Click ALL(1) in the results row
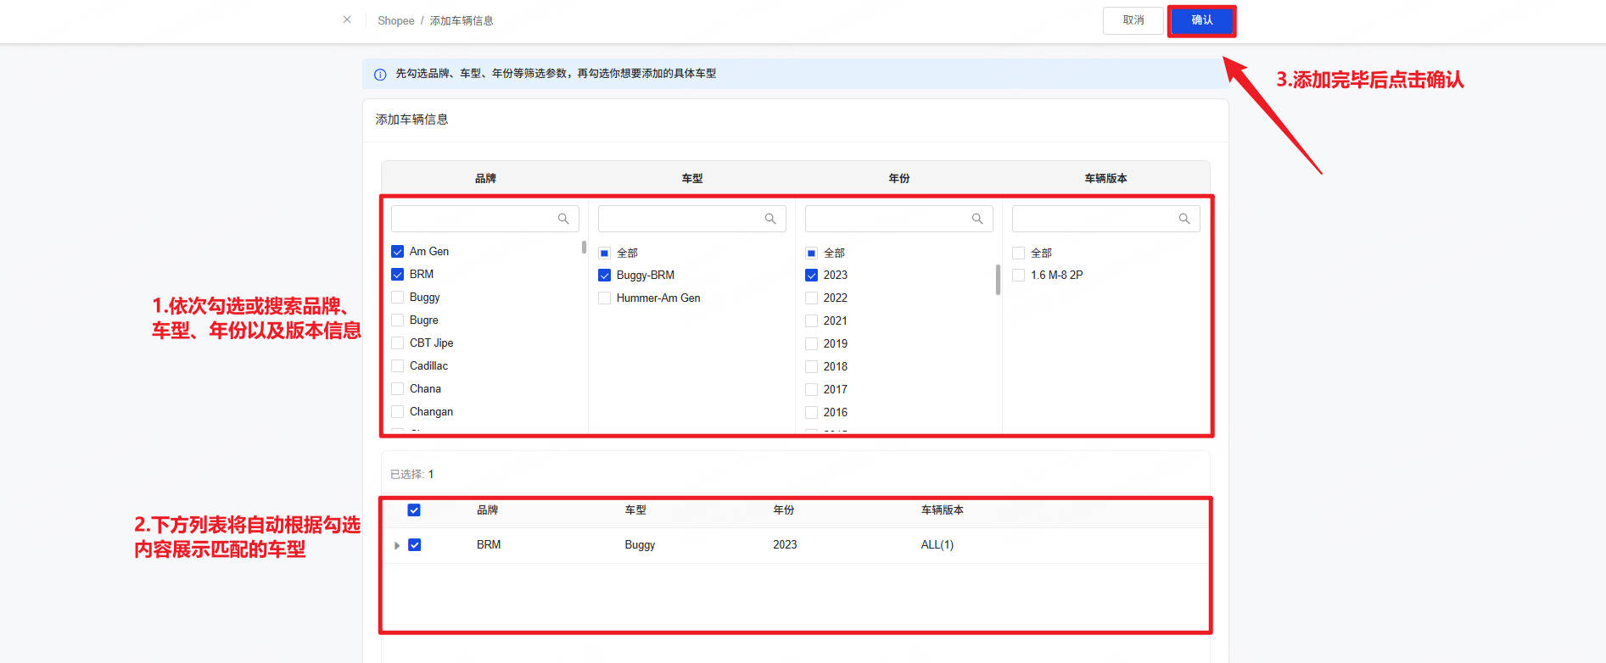Image resolution: width=1606 pixels, height=663 pixels. tap(937, 545)
